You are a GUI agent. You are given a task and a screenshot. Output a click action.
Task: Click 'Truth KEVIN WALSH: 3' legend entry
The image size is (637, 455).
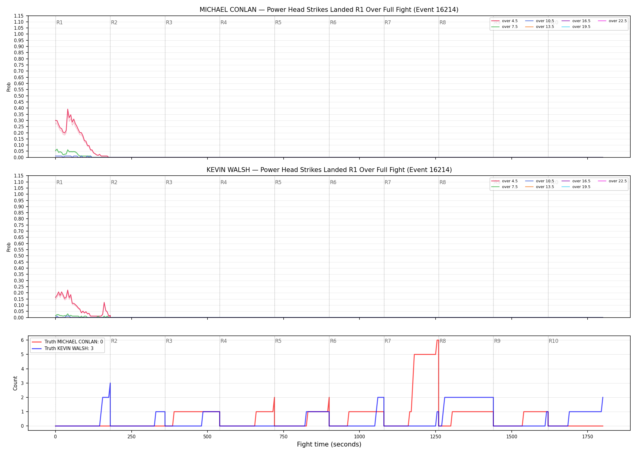[63, 349]
